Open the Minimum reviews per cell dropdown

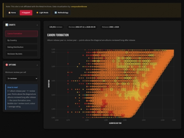pyautogui.click(x=21, y=78)
